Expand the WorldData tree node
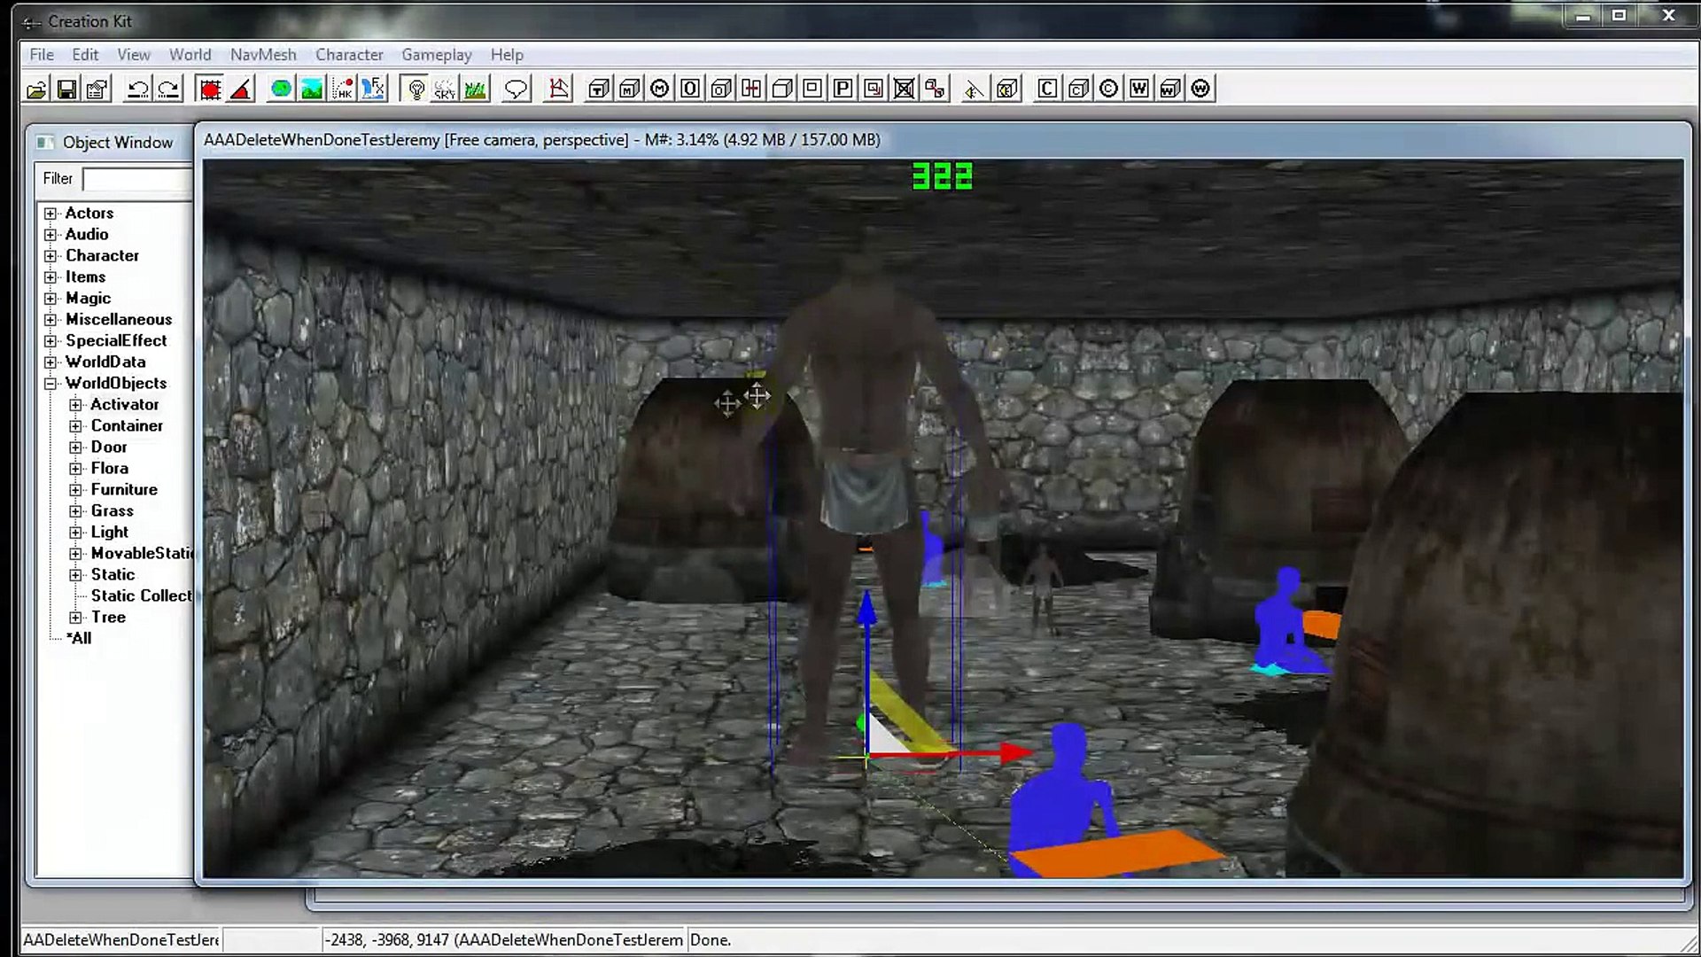 coord(50,362)
